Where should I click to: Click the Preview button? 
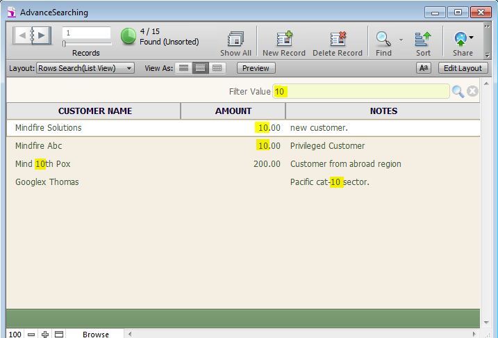coord(256,68)
